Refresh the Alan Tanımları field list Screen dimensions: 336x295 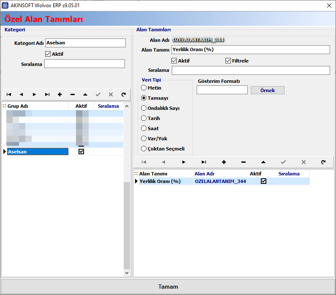pos(323,162)
